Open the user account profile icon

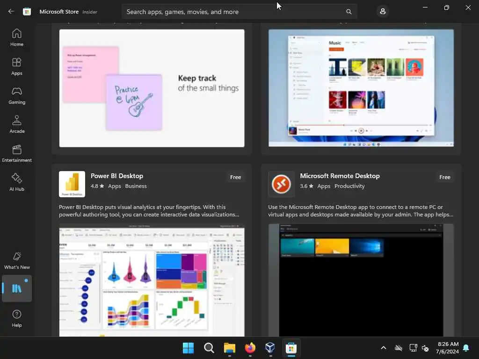tap(383, 12)
